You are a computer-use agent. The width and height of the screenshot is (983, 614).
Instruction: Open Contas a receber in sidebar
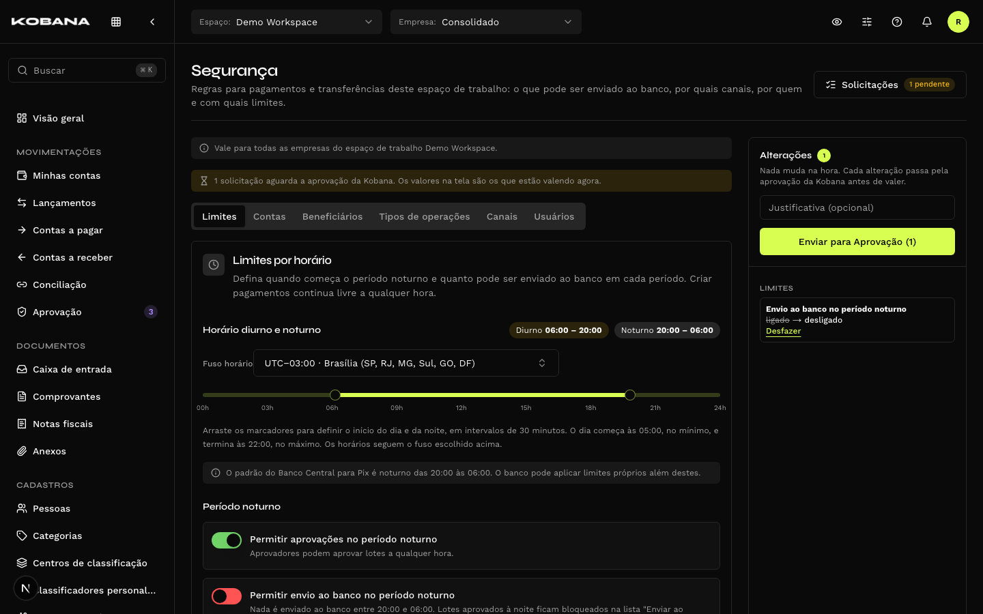[87, 257]
